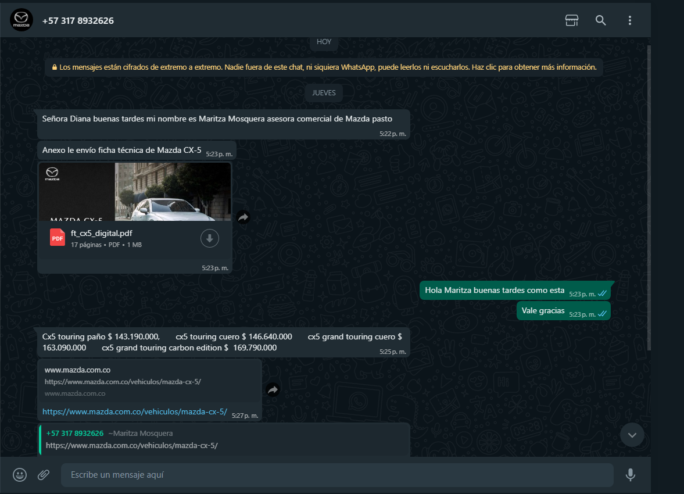Click the +57 317 8932626 chat header name
This screenshot has height=494, width=684.
click(78, 20)
